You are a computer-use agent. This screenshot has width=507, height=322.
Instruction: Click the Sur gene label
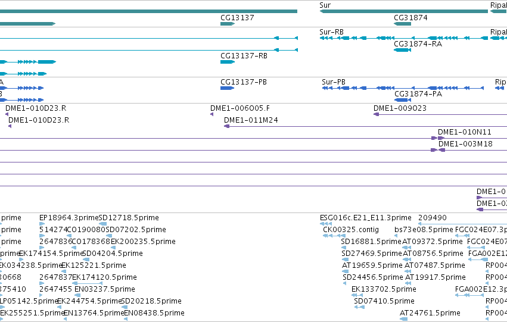point(325,5)
